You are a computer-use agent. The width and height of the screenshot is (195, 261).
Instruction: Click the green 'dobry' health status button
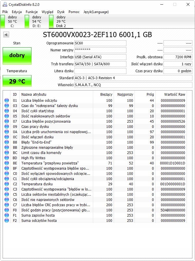pos(17,56)
